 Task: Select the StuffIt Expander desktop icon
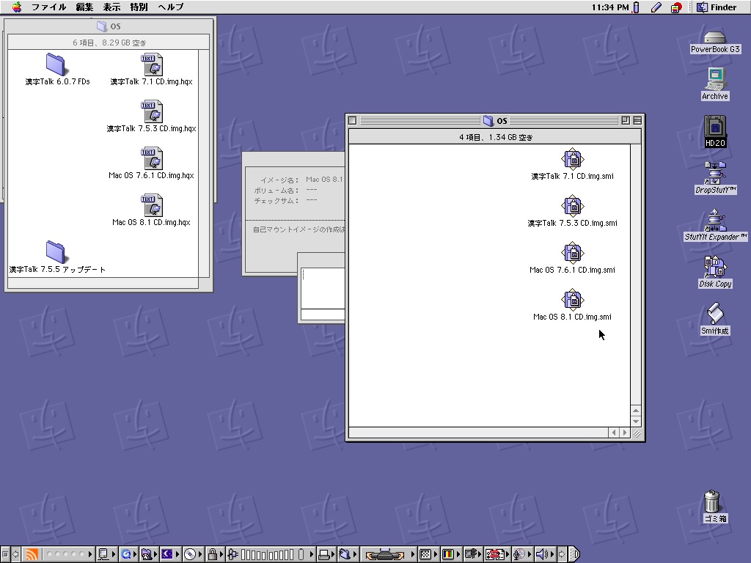715,221
